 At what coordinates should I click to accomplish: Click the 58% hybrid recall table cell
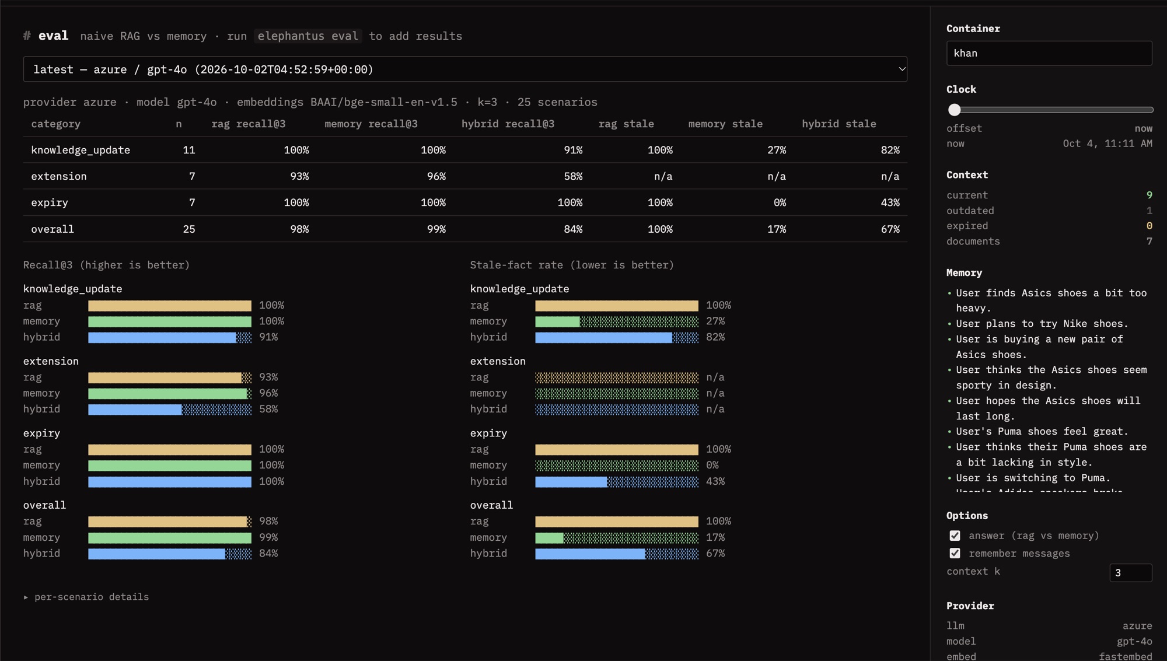(573, 176)
